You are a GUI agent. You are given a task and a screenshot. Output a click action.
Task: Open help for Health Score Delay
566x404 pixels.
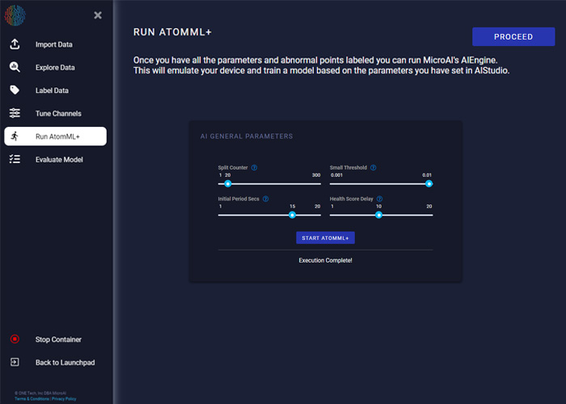(x=379, y=199)
